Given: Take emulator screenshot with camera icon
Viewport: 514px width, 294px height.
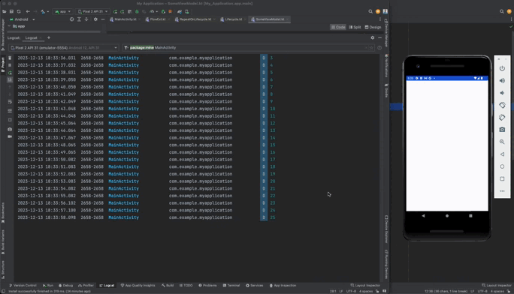Looking at the screenshot, I should tap(502, 130).
